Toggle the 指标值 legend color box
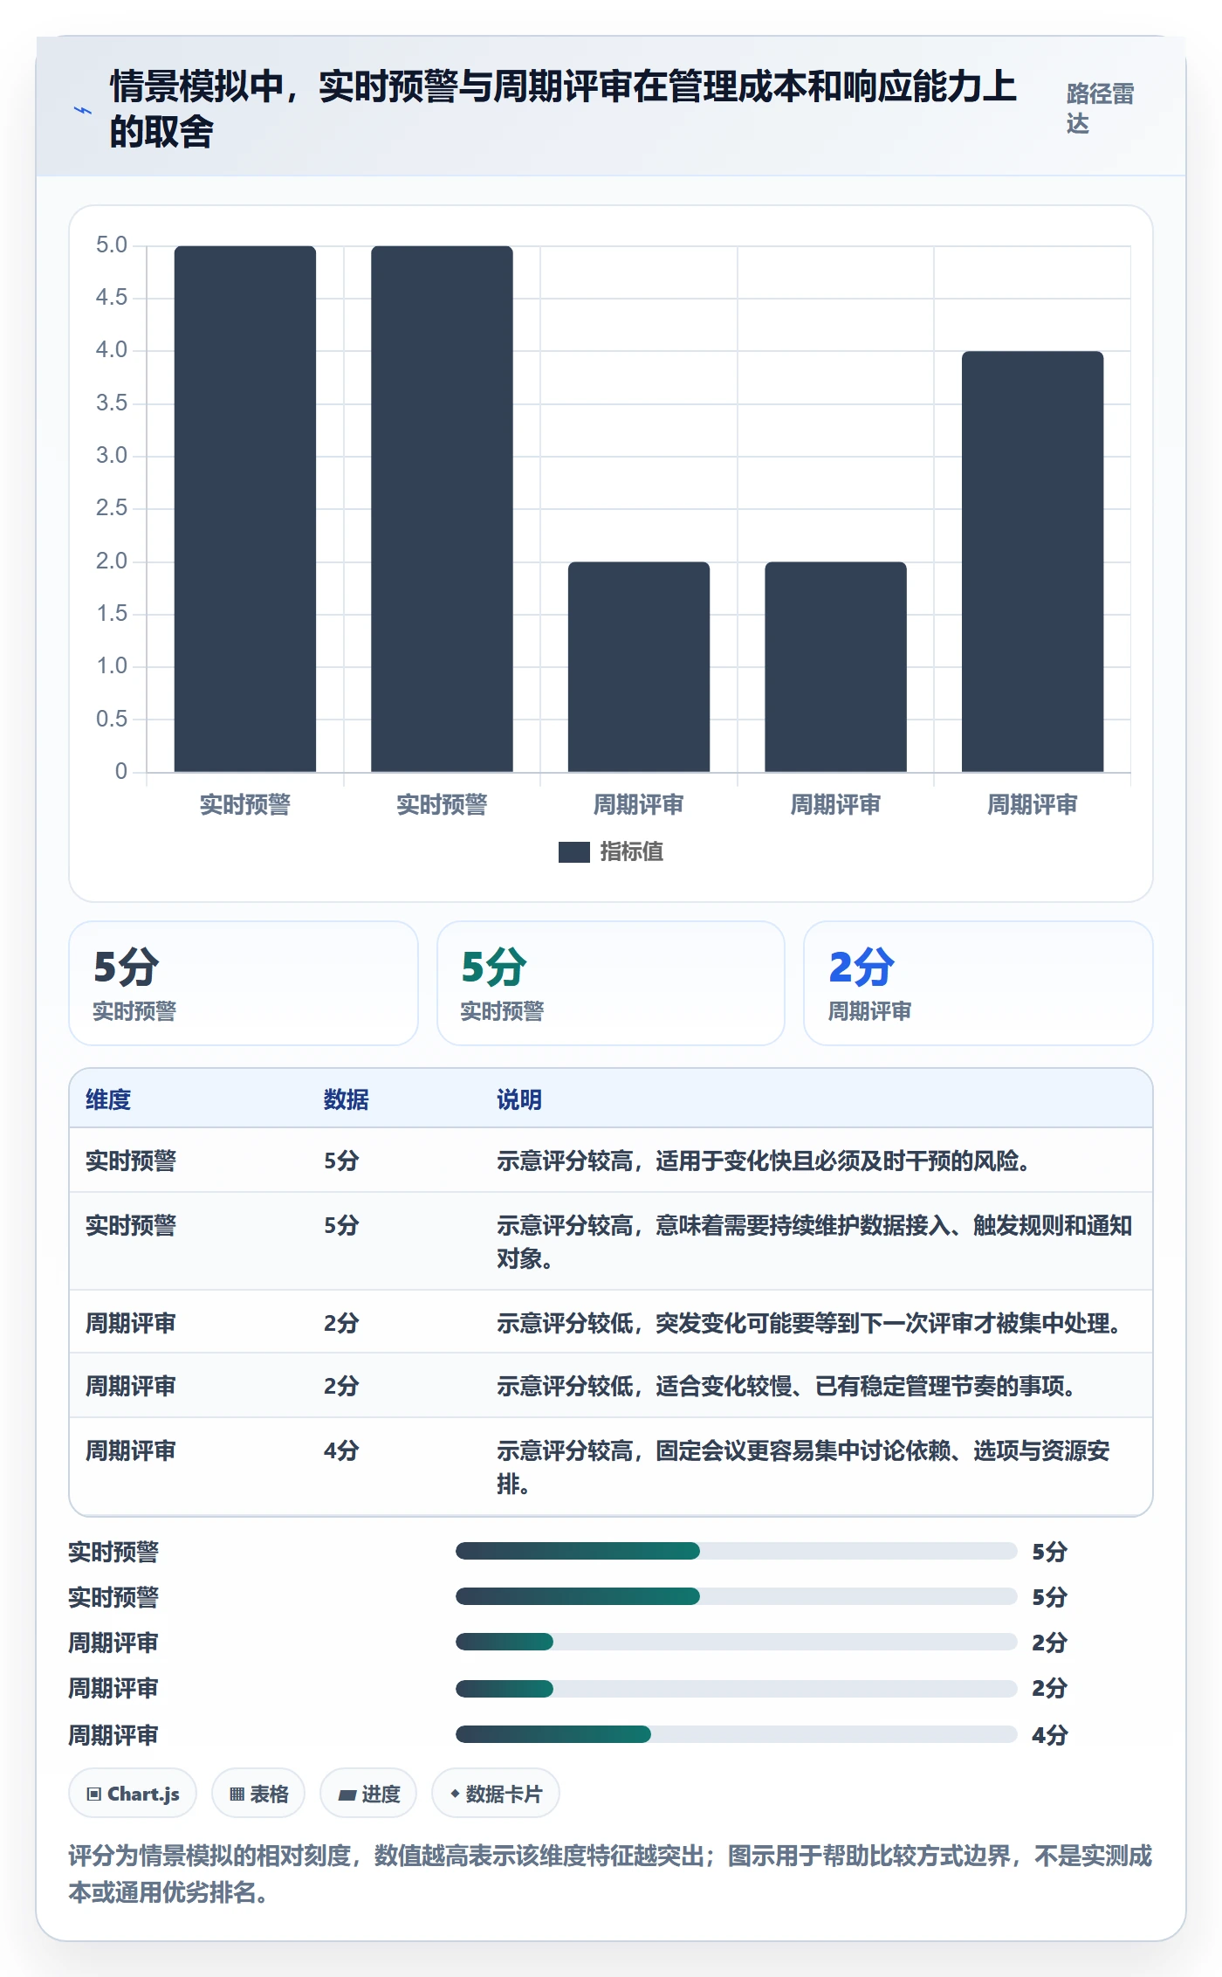The image size is (1222, 1977). (574, 852)
